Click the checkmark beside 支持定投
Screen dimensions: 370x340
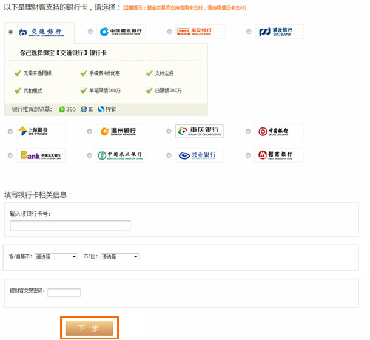149,73
